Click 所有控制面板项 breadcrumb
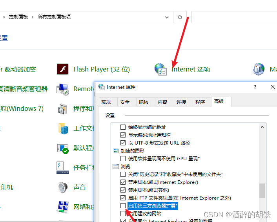The width and height of the screenshot is (277, 222). (54, 17)
